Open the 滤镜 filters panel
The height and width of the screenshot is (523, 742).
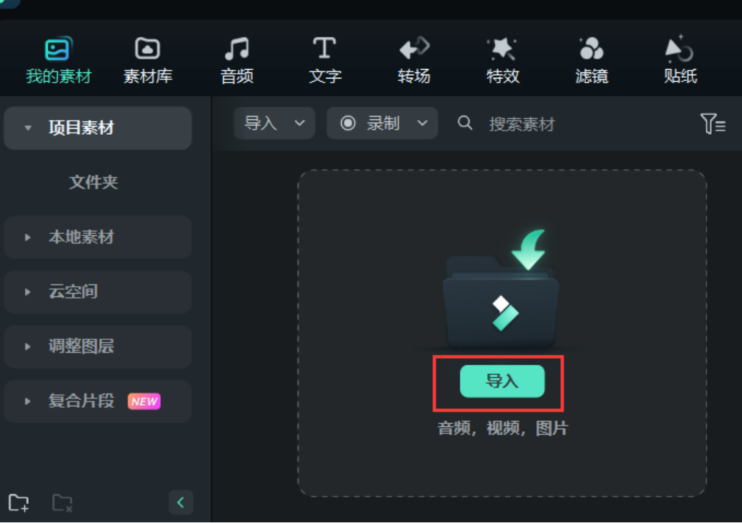[x=591, y=59]
